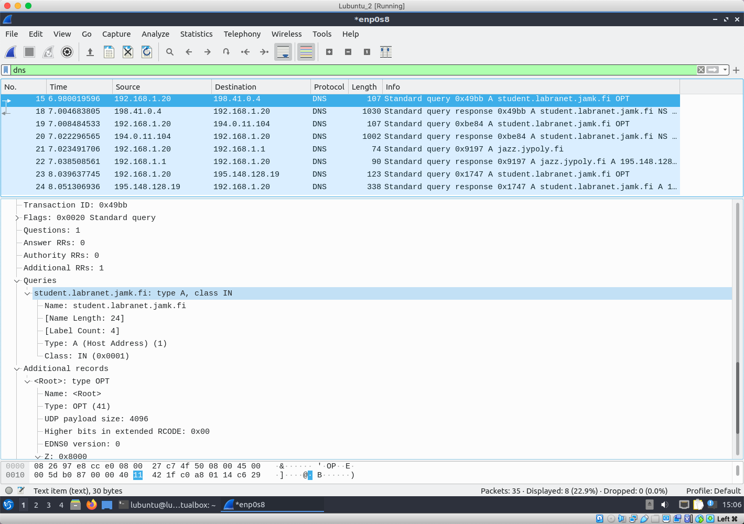Open the File menu

[x=12, y=34]
